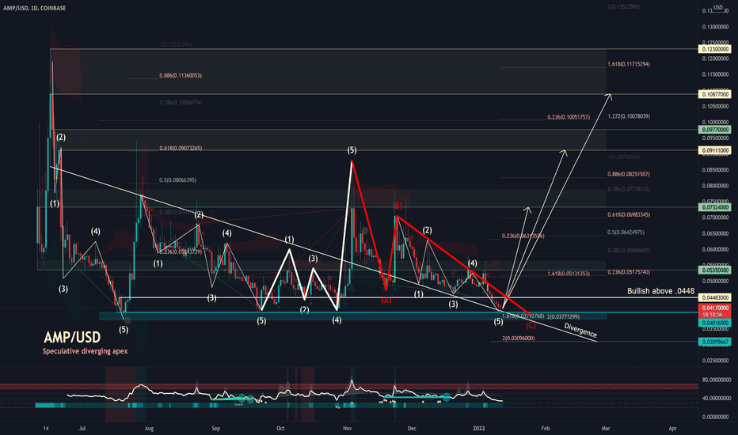Select the red (A) wave label

click(x=386, y=301)
